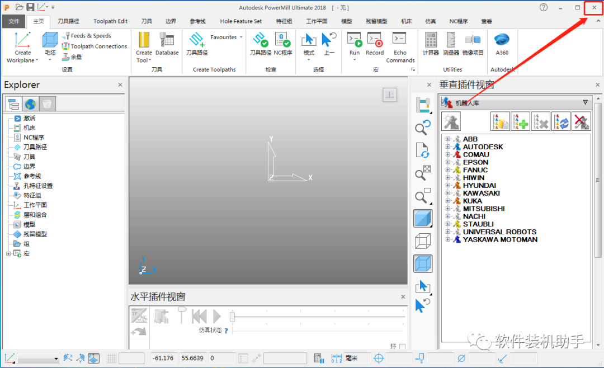Click the robot library refresh icon

tap(560, 121)
